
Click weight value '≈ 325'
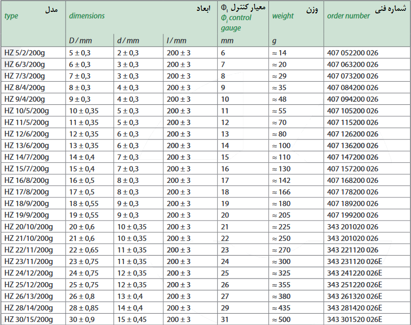(x=281, y=273)
